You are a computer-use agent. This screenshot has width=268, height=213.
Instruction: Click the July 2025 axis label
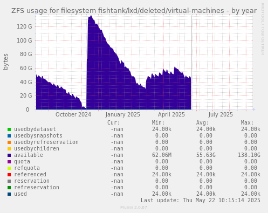[221, 114]
